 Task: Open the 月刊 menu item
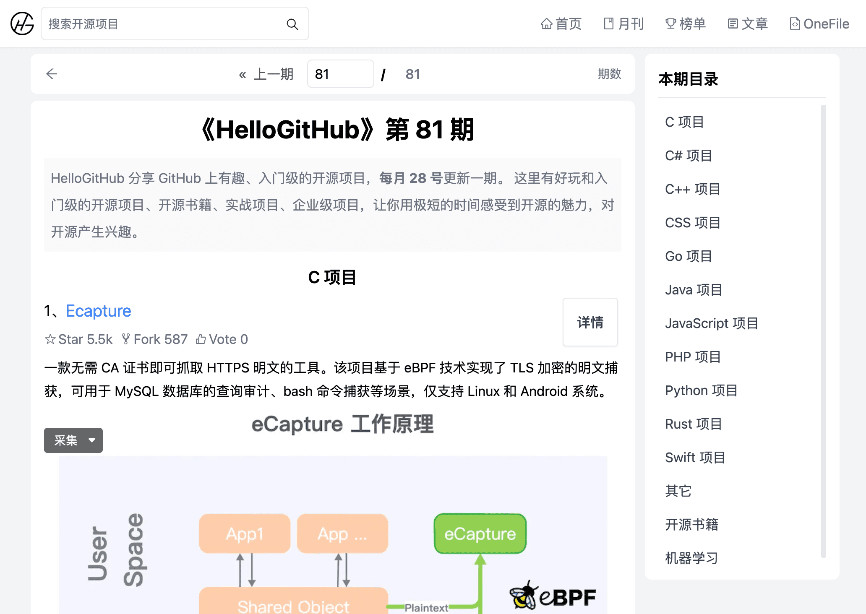(623, 24)
